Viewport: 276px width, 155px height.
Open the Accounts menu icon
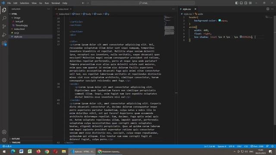(x=4, y=132)
